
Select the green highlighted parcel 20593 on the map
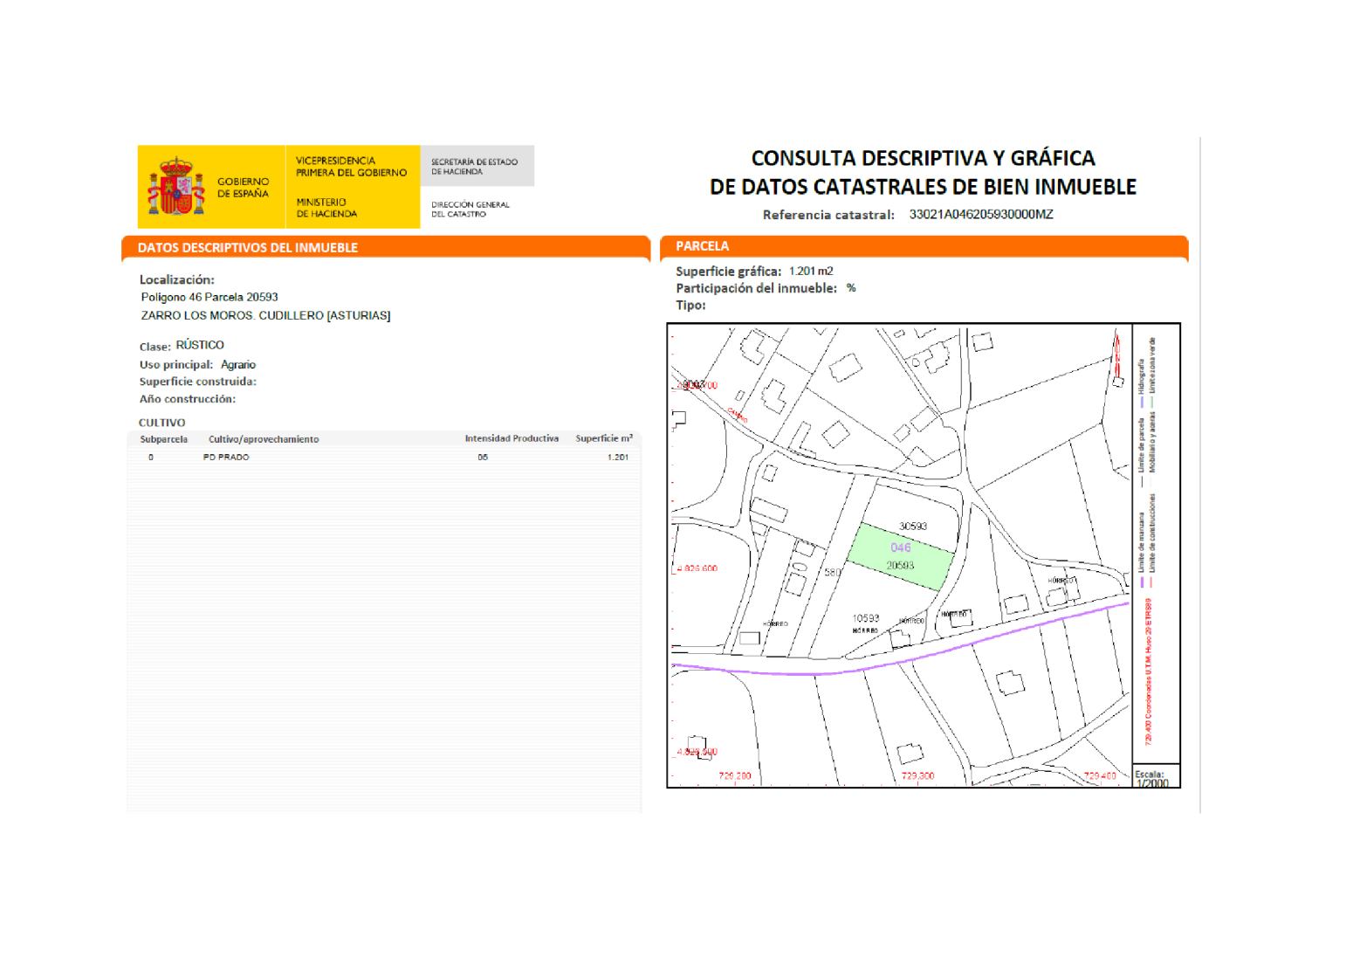(x=901, y=557)
